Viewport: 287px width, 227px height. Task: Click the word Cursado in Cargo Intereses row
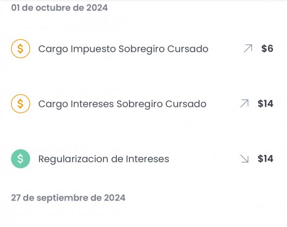[x=186, y=104]
